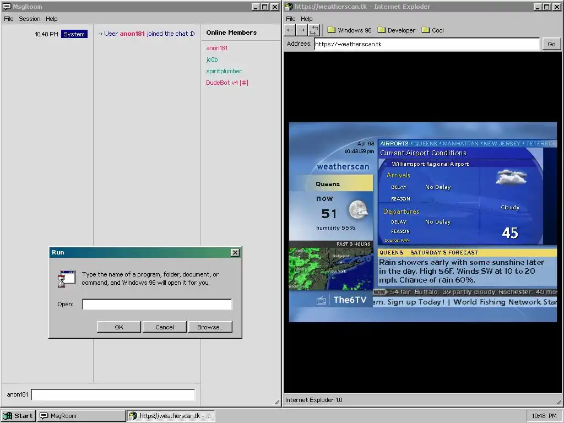Click the MANHATTAN tab in weatherscan header

[x=460, y=143]
